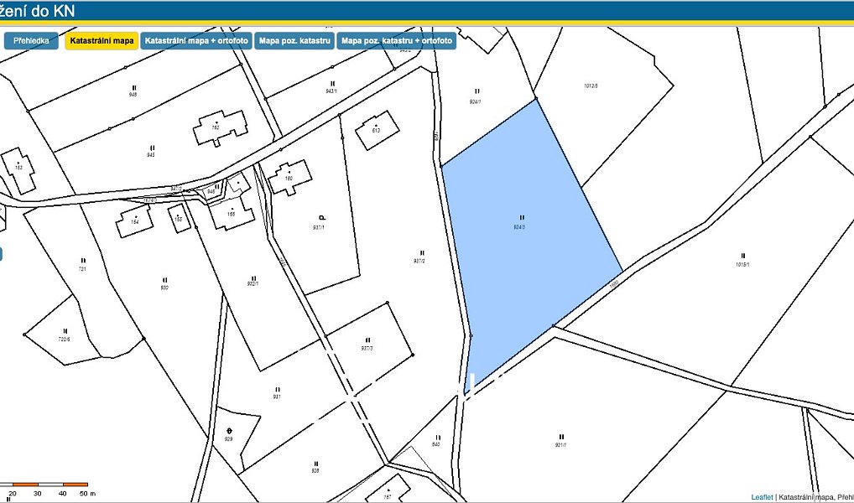Click parcel label 840
The image size is (854, 503).
coord(436,445)
